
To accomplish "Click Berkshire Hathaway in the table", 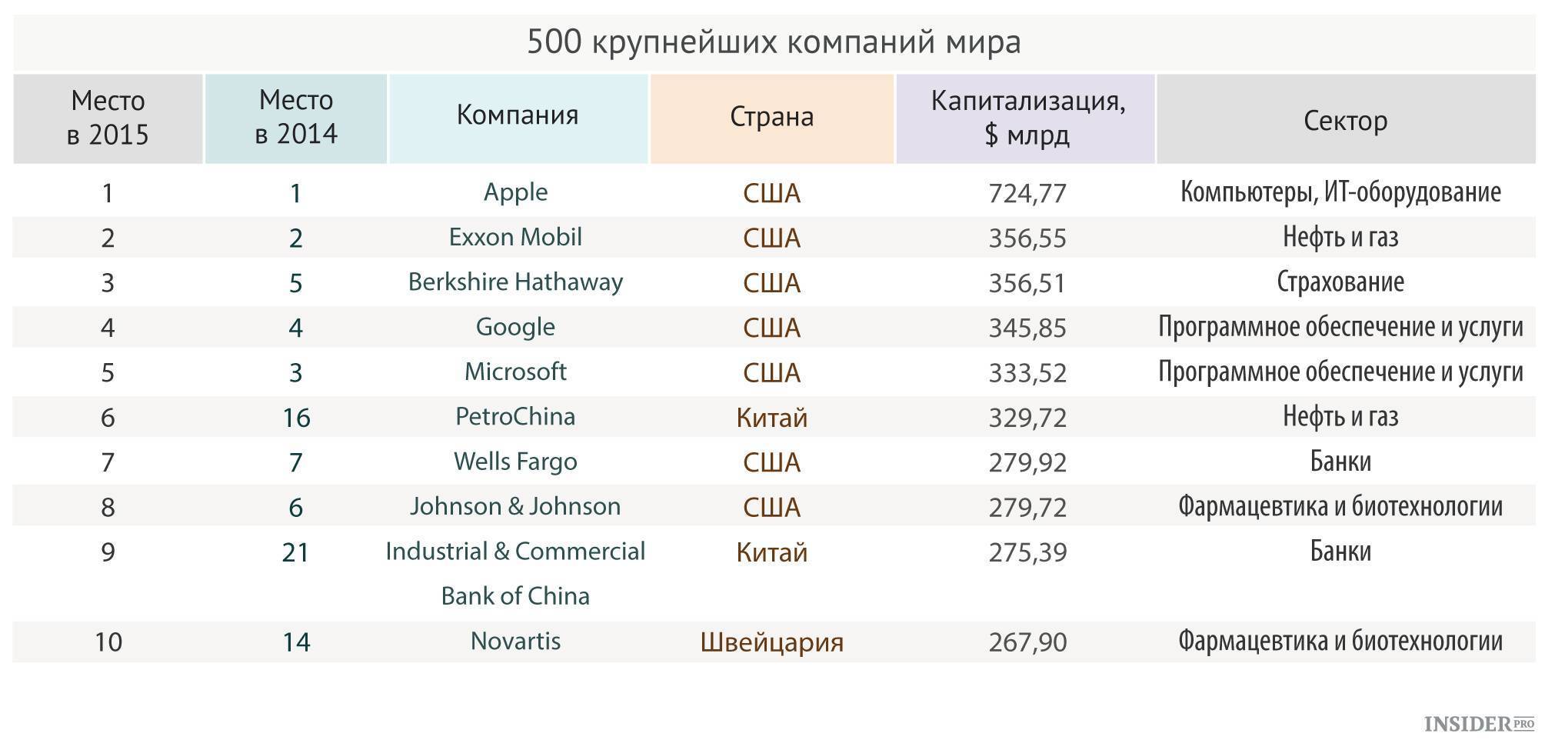I will click(515, 282).
